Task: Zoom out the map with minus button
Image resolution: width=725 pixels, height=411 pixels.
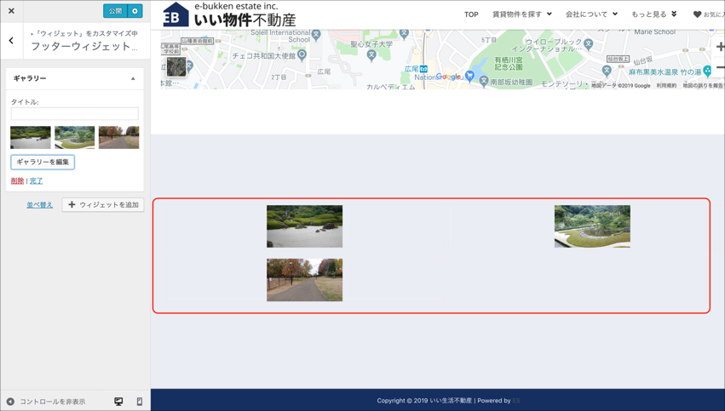Action: click(x=720, y=67)
